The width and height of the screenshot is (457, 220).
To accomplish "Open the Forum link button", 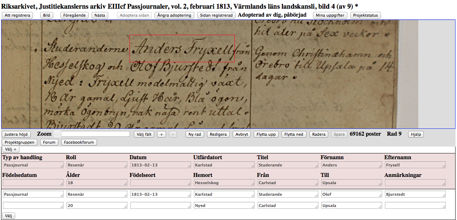I will point(49,142).
